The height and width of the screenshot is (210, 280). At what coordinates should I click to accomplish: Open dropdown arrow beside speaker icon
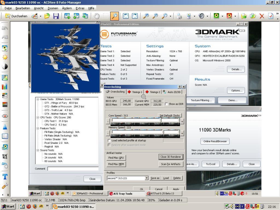coord(207,16)
